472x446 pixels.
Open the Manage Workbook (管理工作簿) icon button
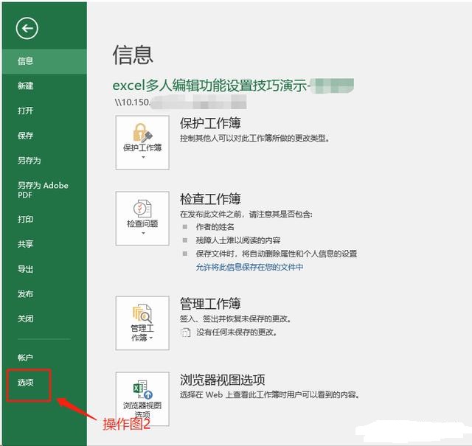(142, 323)
